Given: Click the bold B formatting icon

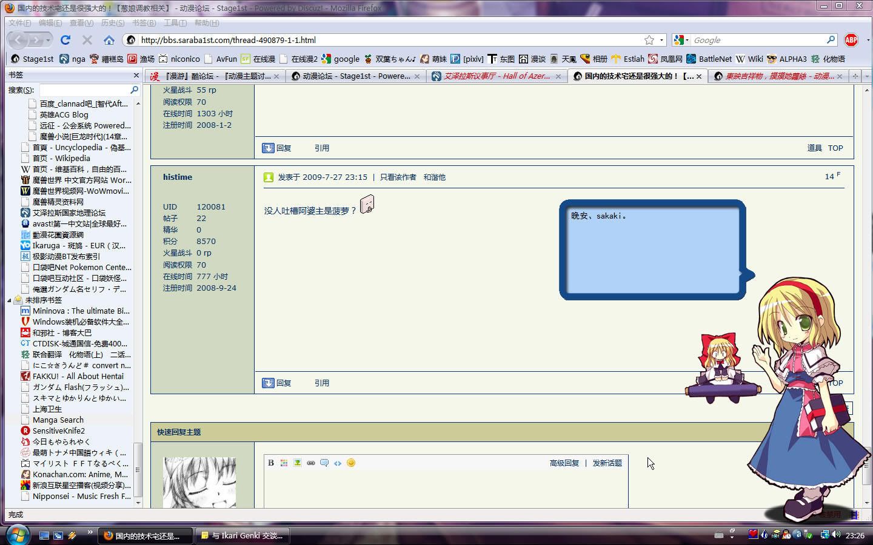Looking at the screenshot, I should (271, 463).
